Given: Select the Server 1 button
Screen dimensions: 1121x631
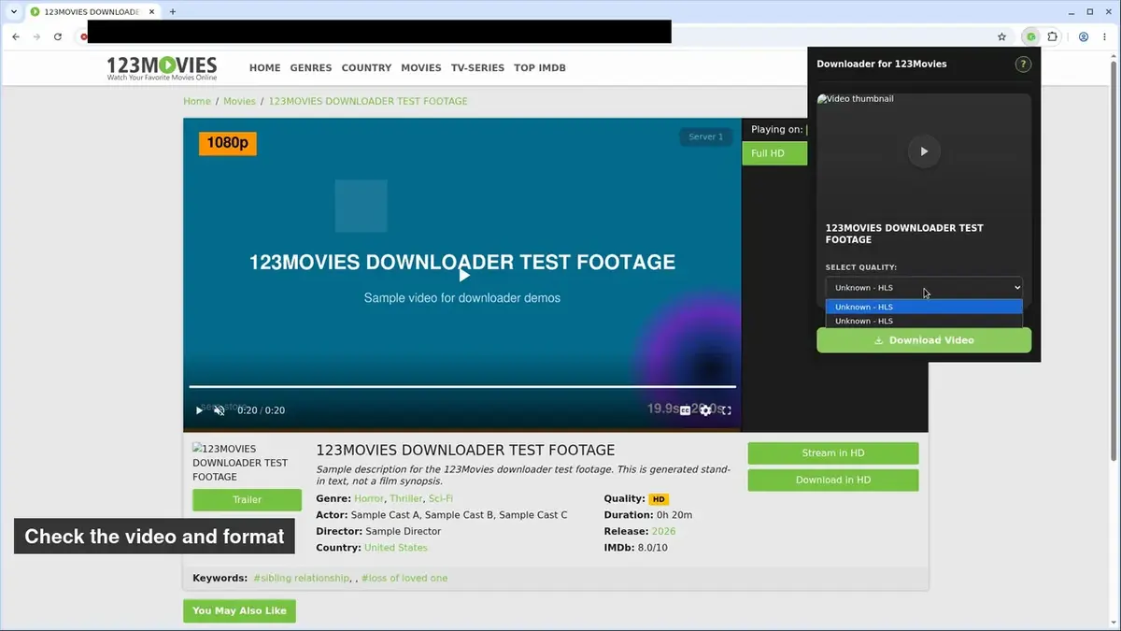Looking at the screenshot, I should [x=705, y=136].
